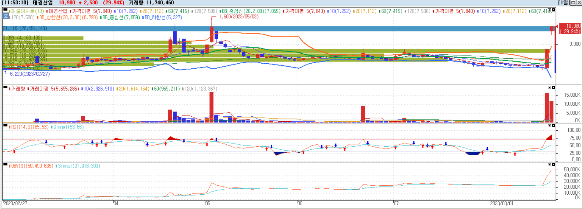
Task: Open price pane menu black box icon
Action: [x=5, y=10]
